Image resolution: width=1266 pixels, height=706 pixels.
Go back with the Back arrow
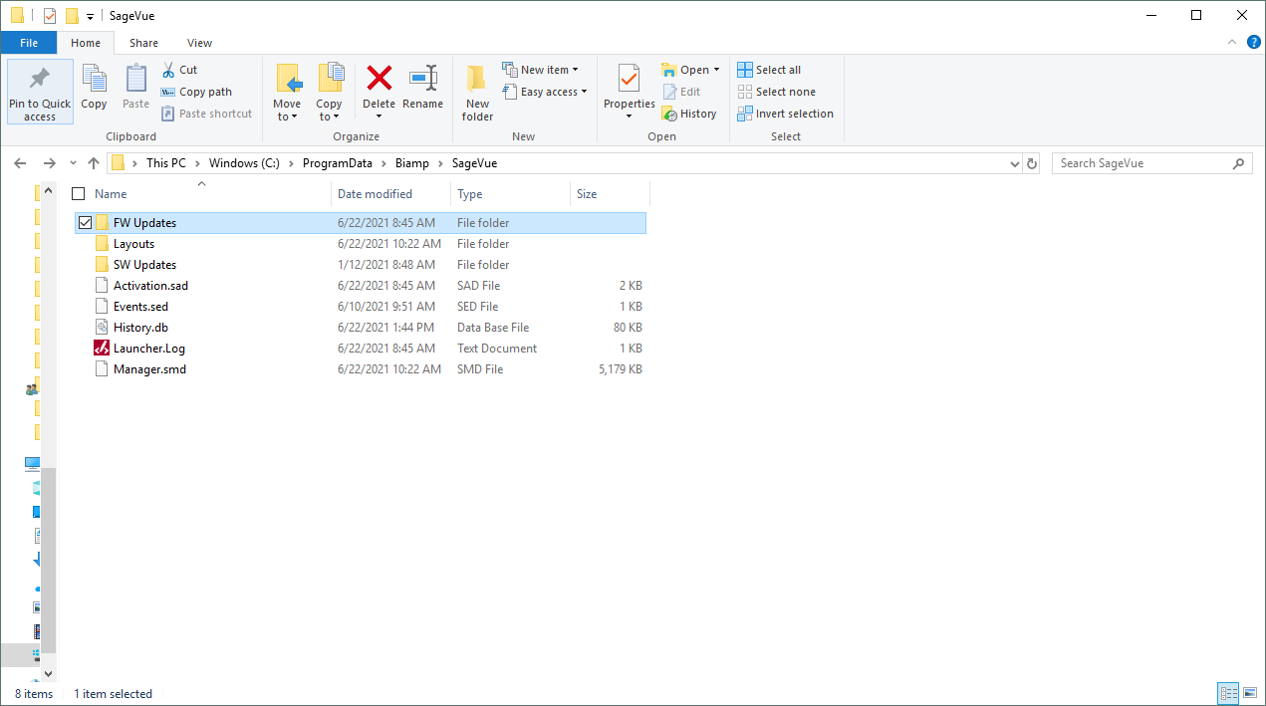pos(20,163)
